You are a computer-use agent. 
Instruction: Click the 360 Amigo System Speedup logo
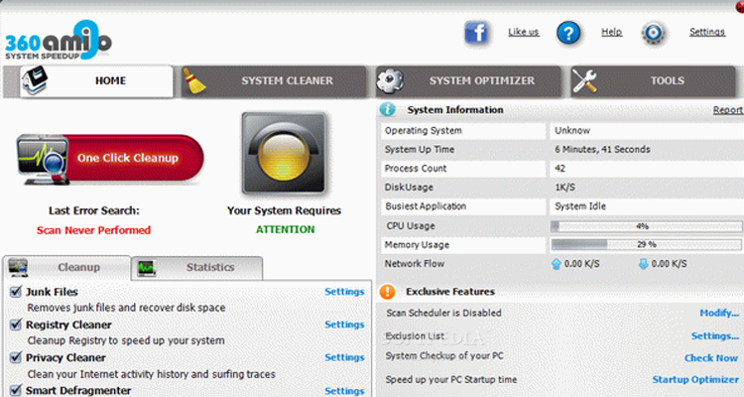58,41
